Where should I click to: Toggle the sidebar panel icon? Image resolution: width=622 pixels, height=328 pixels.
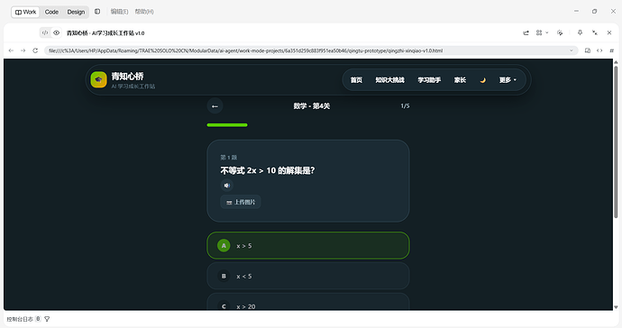[x=97, y=12]
